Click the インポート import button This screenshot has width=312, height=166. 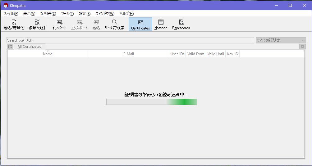[x=59, y=24]
